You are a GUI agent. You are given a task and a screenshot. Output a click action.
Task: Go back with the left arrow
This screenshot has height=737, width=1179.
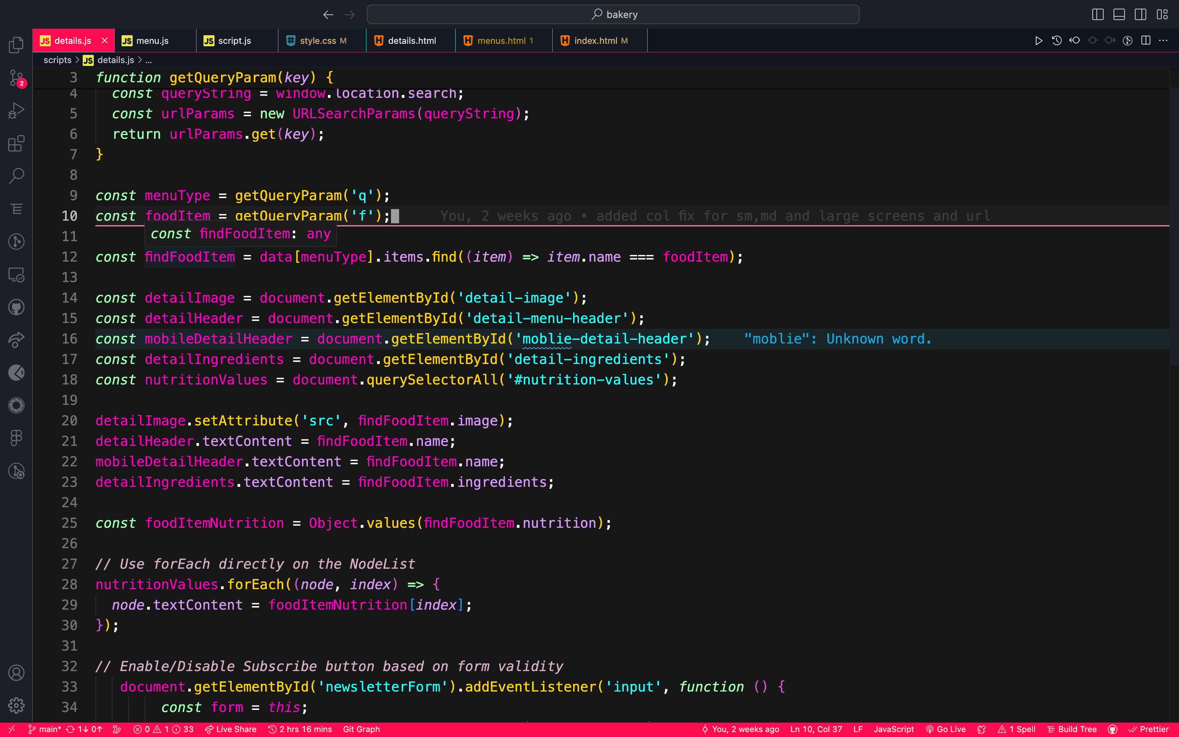[x=328, y=15]
